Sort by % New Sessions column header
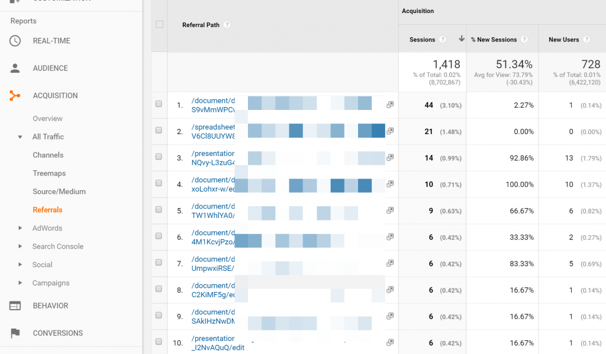 point(494,40)
